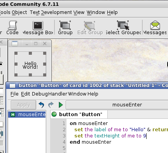Open the script editor Help menu

(x=93, y=94)
